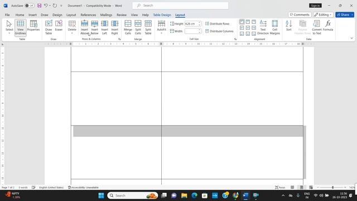The image size is (357, 201).
Task: Switch to the Mailings tab
Action: click(x=106, y=15)
